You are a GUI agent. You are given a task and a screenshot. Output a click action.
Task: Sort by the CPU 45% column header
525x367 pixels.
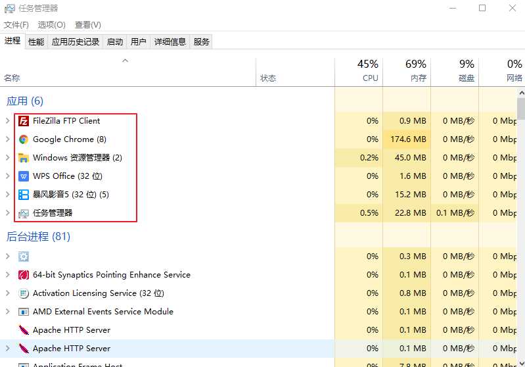click(359, 72)
